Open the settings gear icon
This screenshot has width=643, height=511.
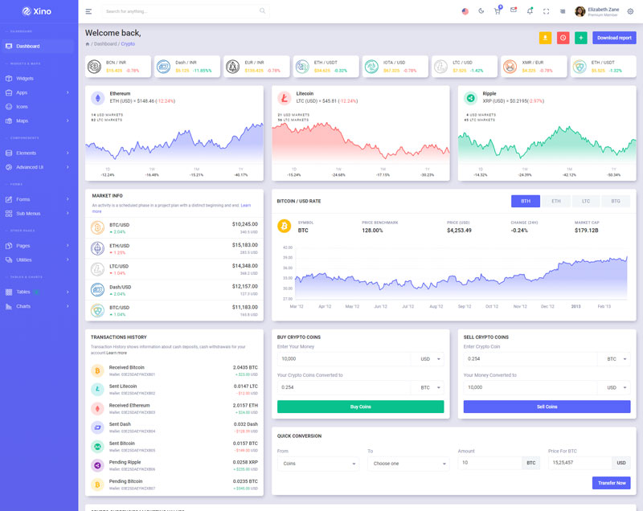(630, 11)
